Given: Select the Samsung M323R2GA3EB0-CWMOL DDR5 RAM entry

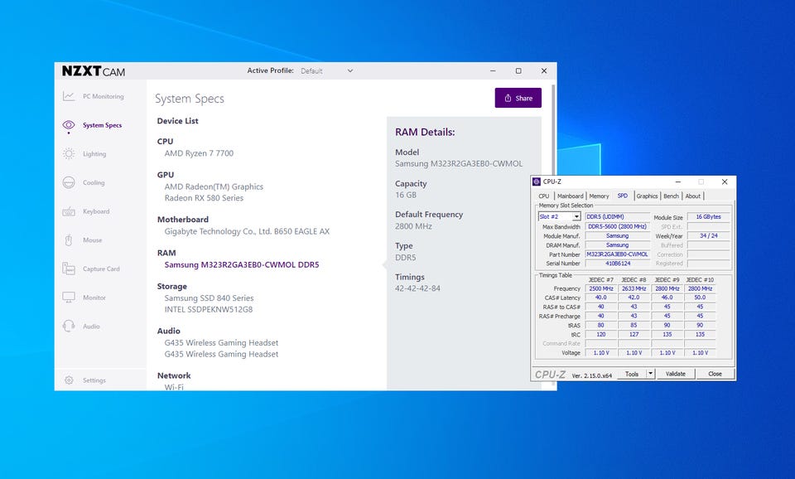Looking at the screenshot, I should [x=242, y=265].
